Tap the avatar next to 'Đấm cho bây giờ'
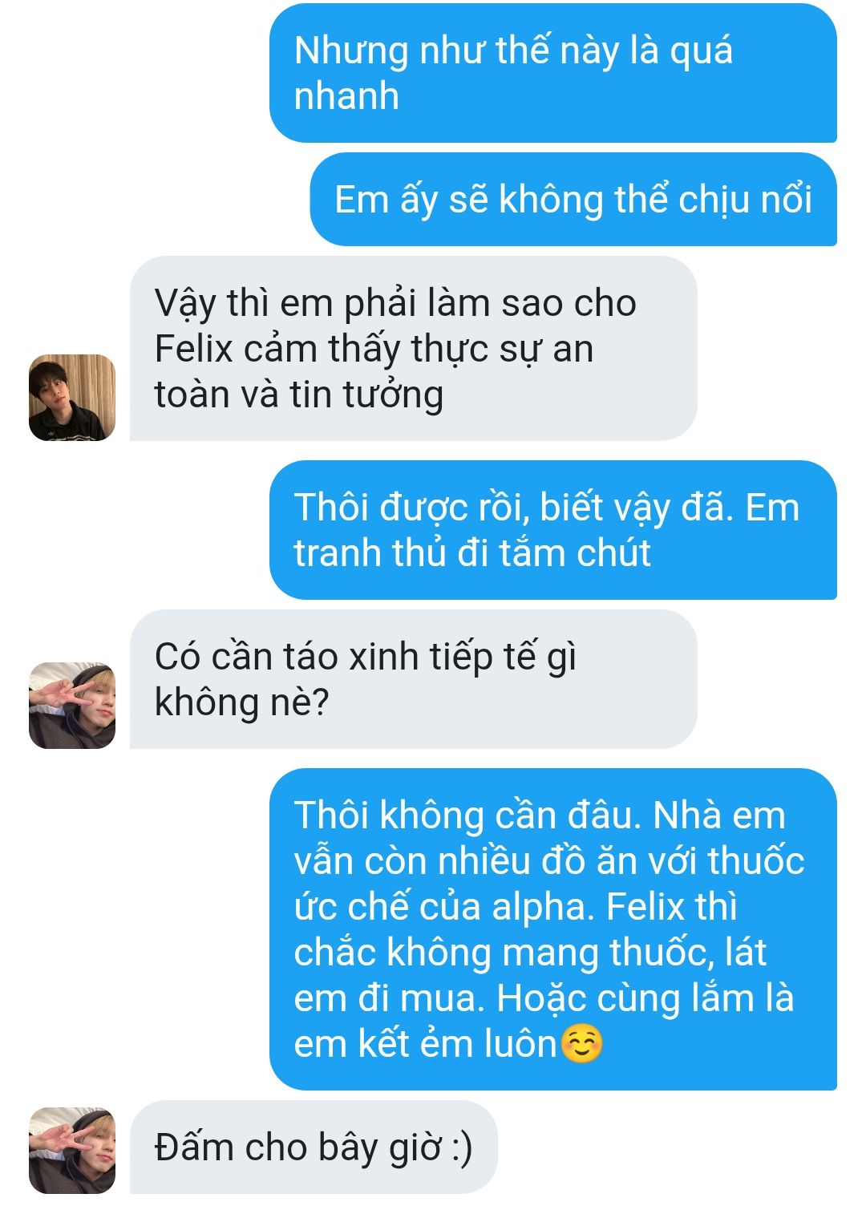This screenshot has height=1214, width=866. tap(72, 1151)
